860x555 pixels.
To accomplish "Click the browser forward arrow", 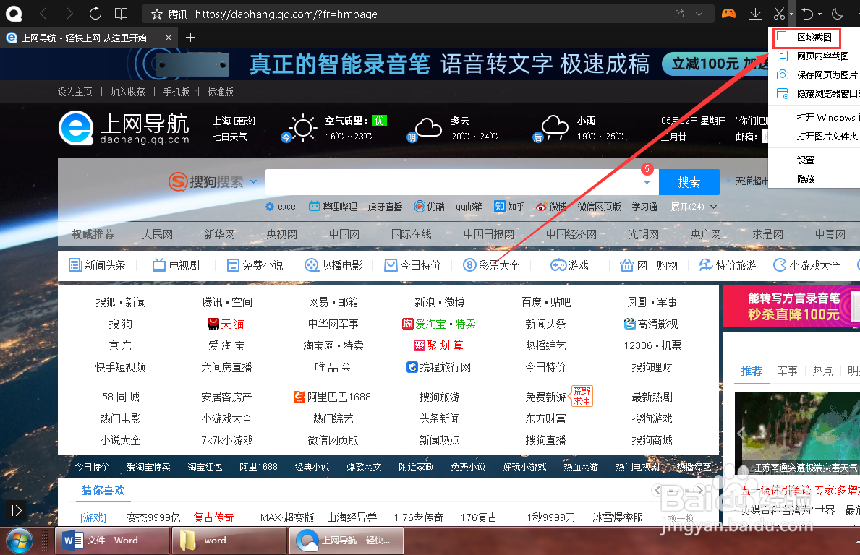I will (69, 14).
